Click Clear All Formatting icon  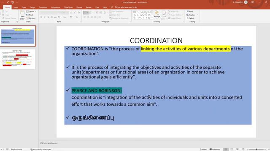tap(79, 13)
